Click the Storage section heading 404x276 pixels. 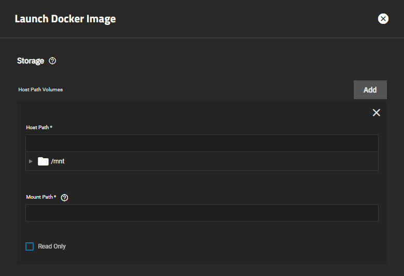[x=31, y=61]
